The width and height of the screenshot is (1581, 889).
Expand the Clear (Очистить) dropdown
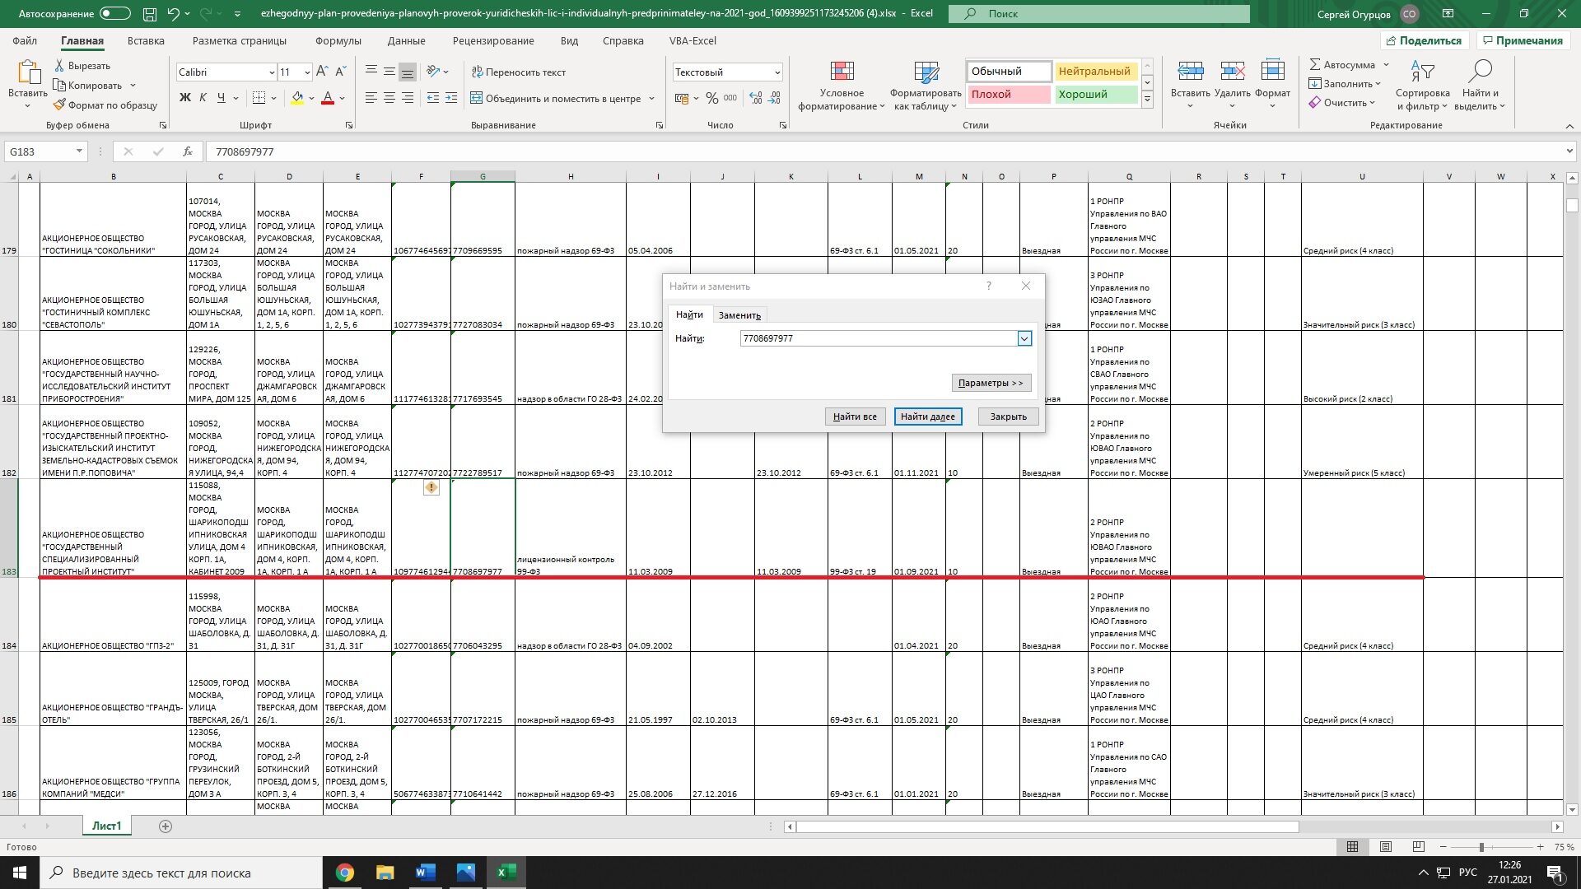tap(1372, 103)
